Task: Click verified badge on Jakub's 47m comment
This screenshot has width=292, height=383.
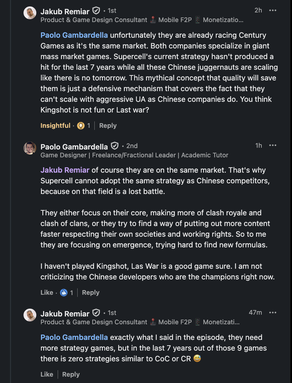Action: [x=96, y=313]
